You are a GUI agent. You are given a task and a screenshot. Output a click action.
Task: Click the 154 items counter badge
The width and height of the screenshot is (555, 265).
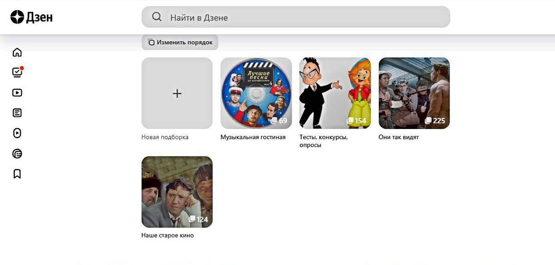(x=357, y=121)
